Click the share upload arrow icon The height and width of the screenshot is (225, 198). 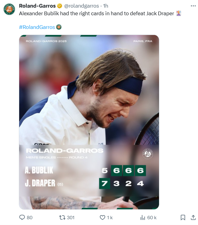pyautogui.click(x=193, y=217)
